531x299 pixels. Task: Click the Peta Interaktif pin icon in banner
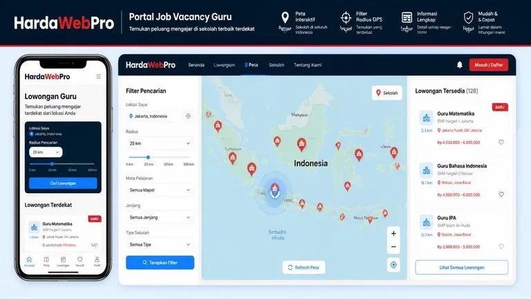[x=285, y=17]
